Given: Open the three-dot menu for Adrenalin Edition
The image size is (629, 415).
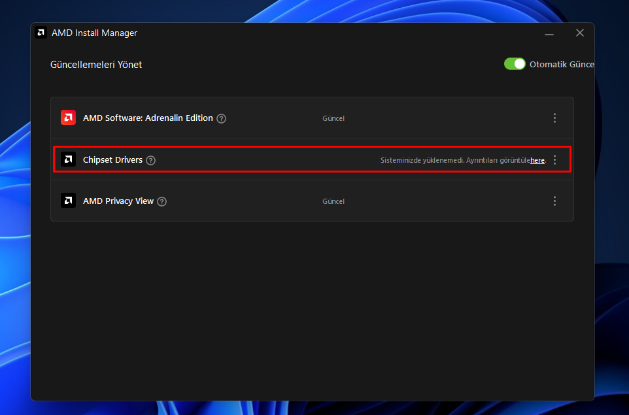Looking at the screenshot, I should 554,118.
